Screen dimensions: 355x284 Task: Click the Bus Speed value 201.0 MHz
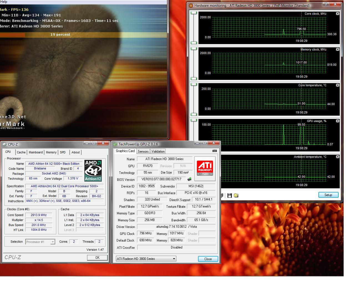pyautogui.click(x=39, y=225)
